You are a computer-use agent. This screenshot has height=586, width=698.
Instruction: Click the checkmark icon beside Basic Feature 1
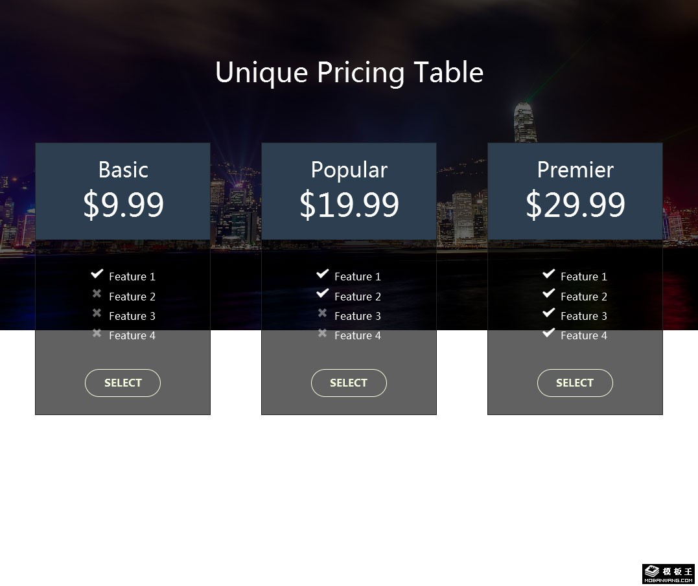(97, 274)
